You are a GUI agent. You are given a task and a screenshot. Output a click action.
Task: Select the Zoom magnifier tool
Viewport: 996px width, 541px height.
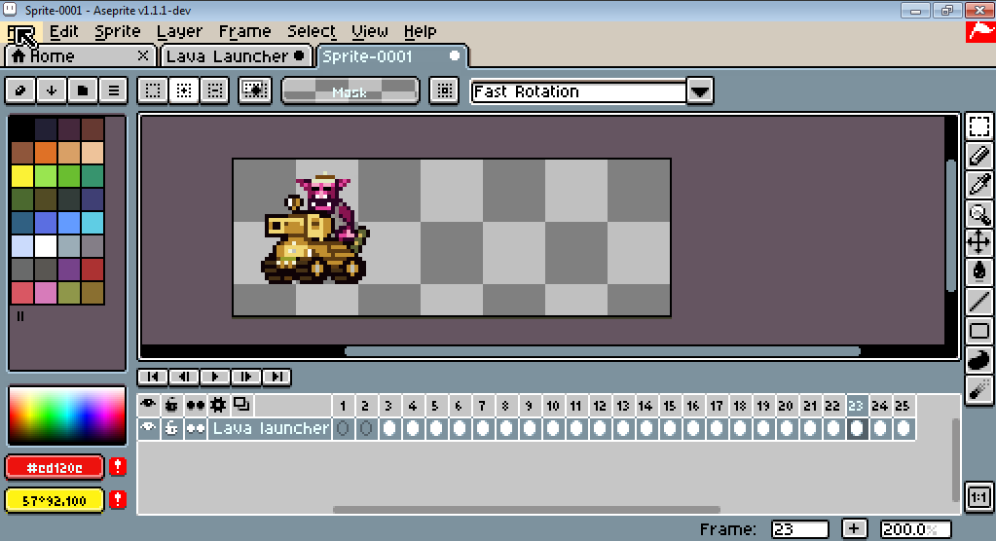(978, 214)
